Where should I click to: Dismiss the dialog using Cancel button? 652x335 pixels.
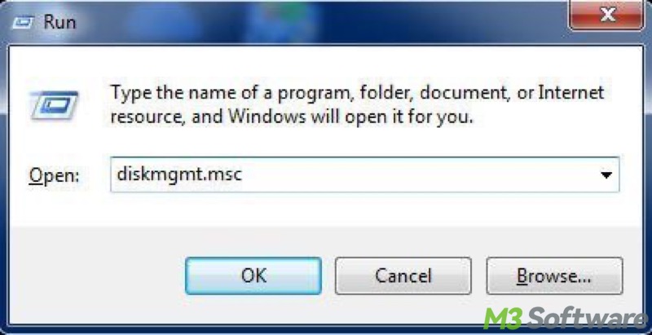coord(403,275)
